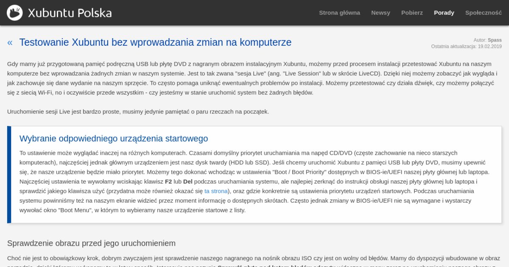Click the bold F2 key text
The height and width of the screenshot is (267, 509).
click(168, 182)
